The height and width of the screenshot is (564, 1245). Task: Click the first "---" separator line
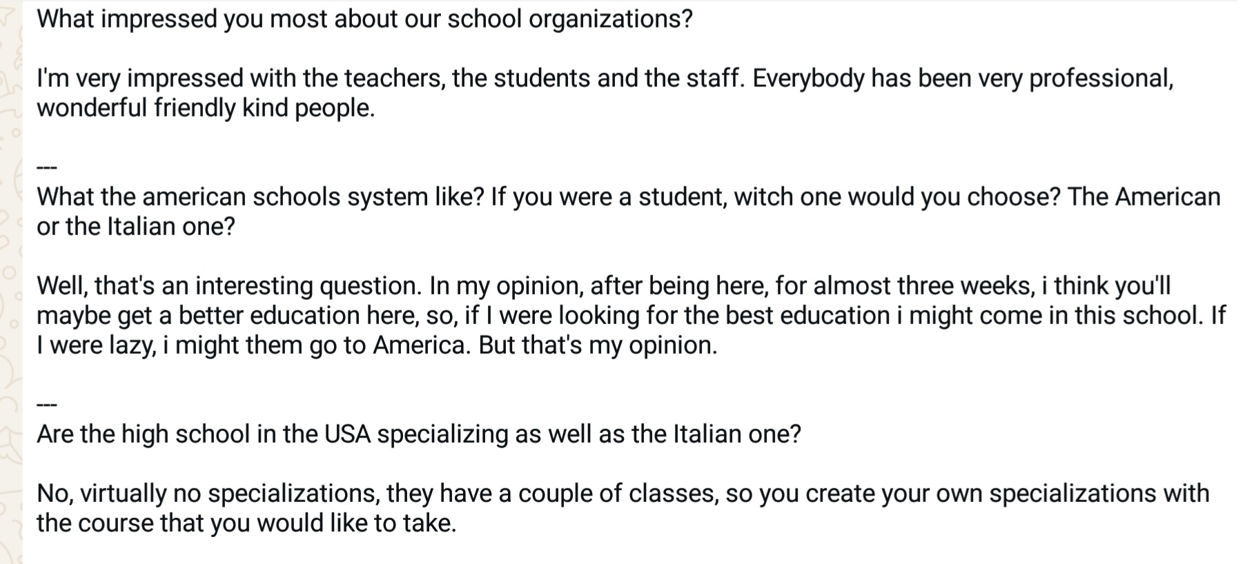[46, 168]
